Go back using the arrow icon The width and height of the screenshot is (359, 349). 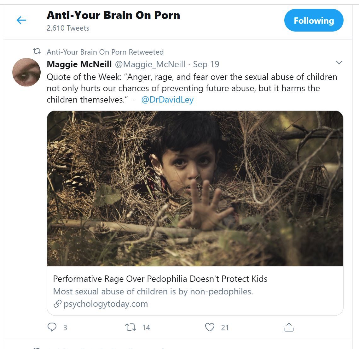(21, 21)
